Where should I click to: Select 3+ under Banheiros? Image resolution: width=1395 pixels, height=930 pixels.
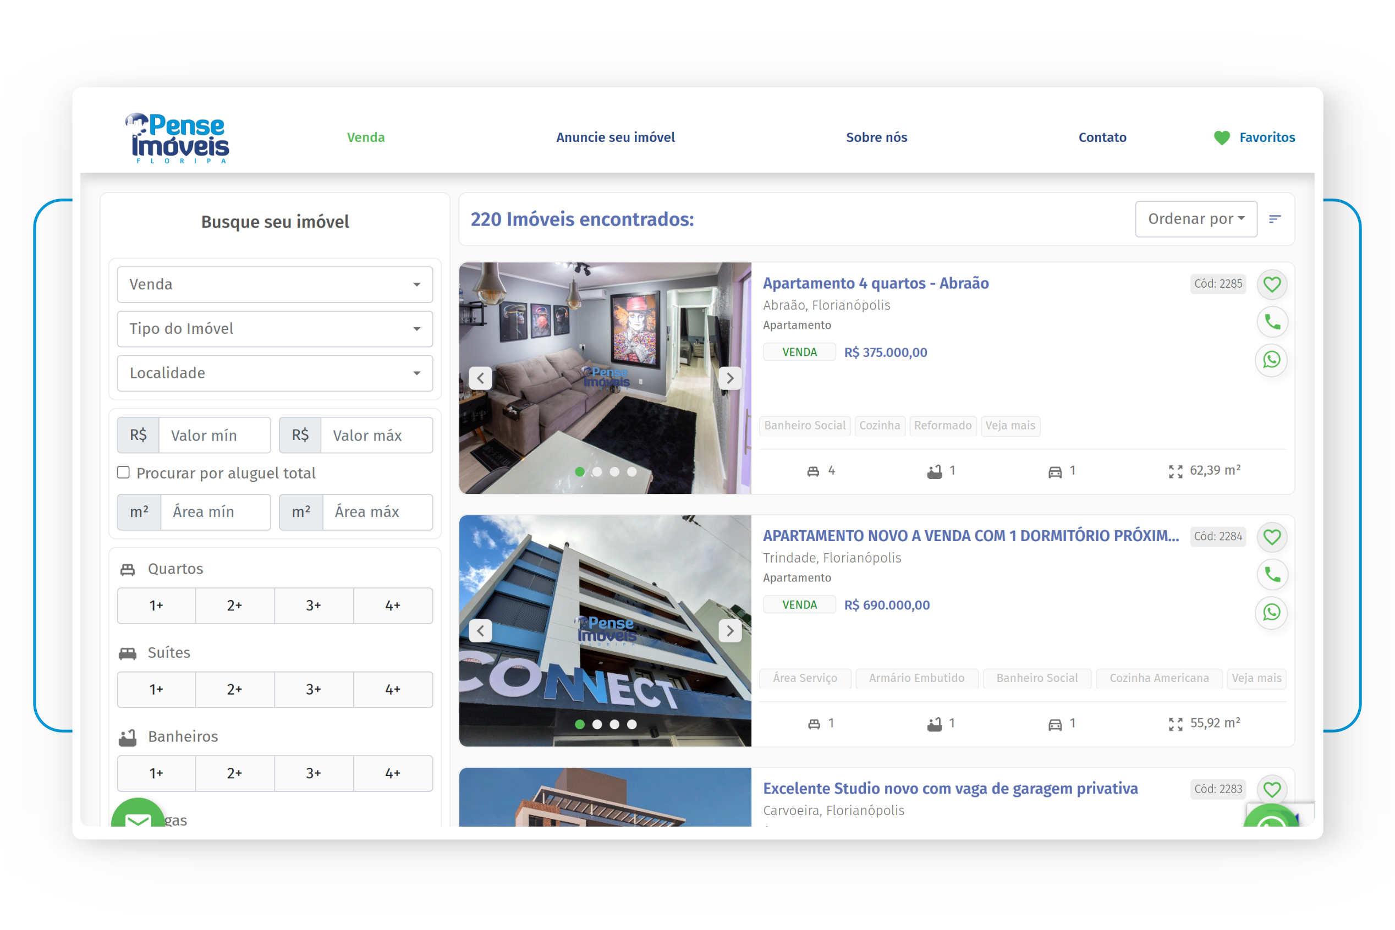(314, 773)
